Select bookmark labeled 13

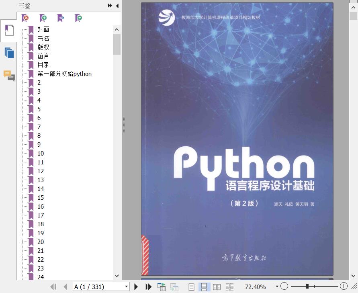tap(41, 180)
